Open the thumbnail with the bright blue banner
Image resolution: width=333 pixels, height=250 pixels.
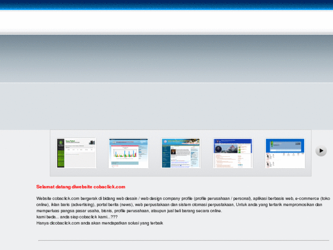pos(285,153)
